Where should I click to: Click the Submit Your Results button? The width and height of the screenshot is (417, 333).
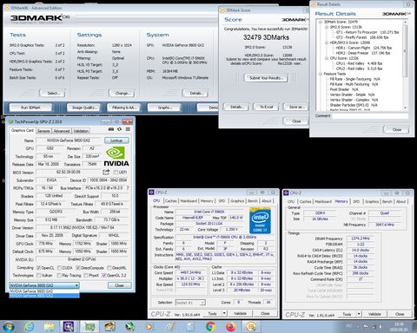[x=266, y=78]
